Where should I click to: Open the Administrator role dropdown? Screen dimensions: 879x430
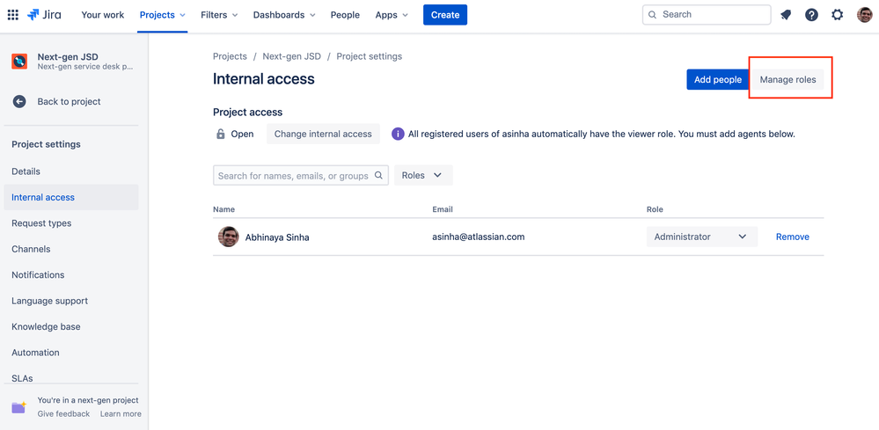click(x=702, y=237)
